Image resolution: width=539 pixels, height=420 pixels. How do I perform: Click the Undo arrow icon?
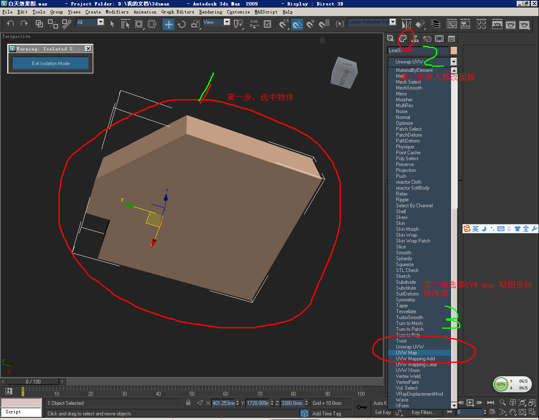11,24
